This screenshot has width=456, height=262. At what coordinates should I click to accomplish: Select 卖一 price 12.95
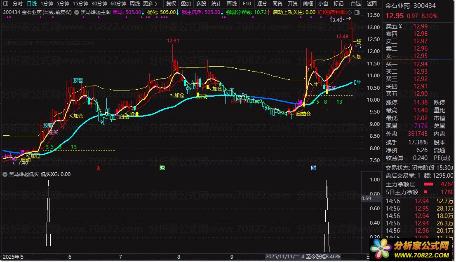pyautogui.click(x=420, y=56)
